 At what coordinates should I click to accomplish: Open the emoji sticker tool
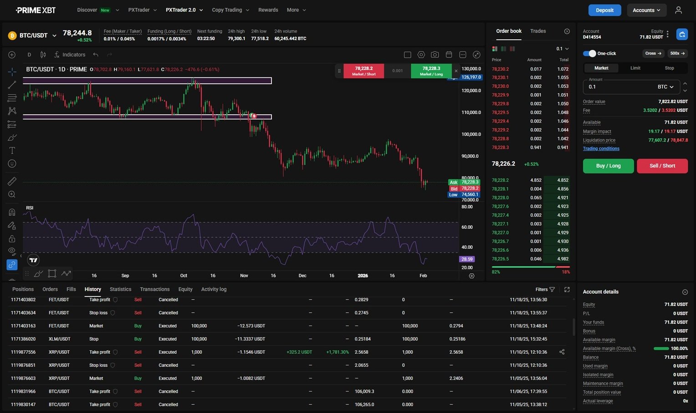tap(12, 163)
